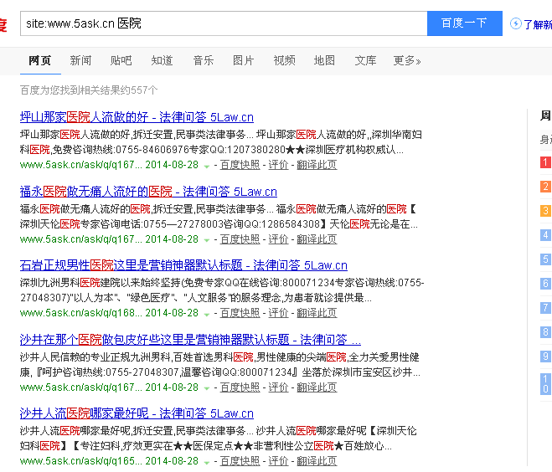The width and height of the screenshot is (552, 472).
Task: Click the red rank 1 badge
Action: 545,162
